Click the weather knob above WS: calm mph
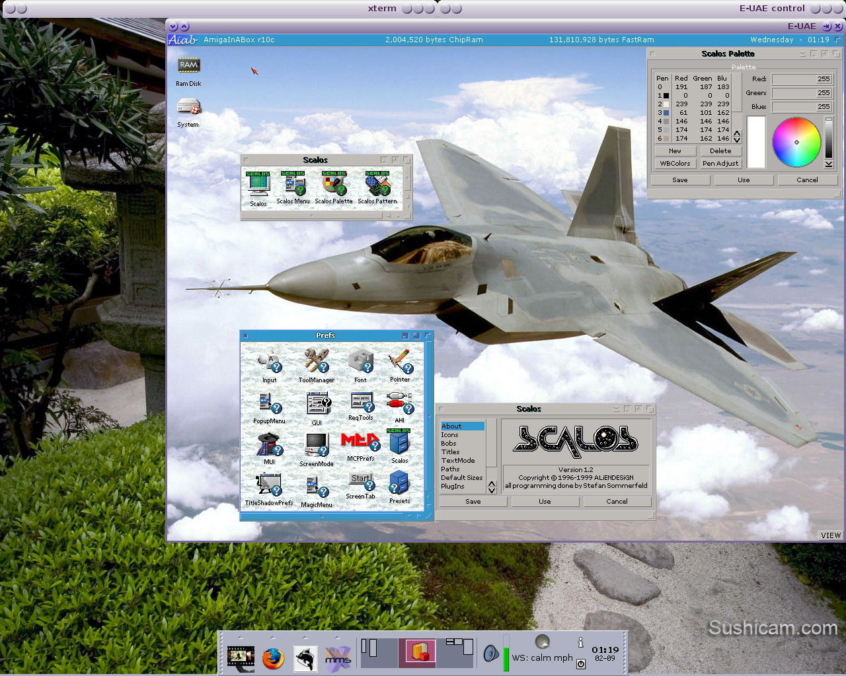Image resolution: width=846 pixels, height=676 pixels. [x=542, y=640]
